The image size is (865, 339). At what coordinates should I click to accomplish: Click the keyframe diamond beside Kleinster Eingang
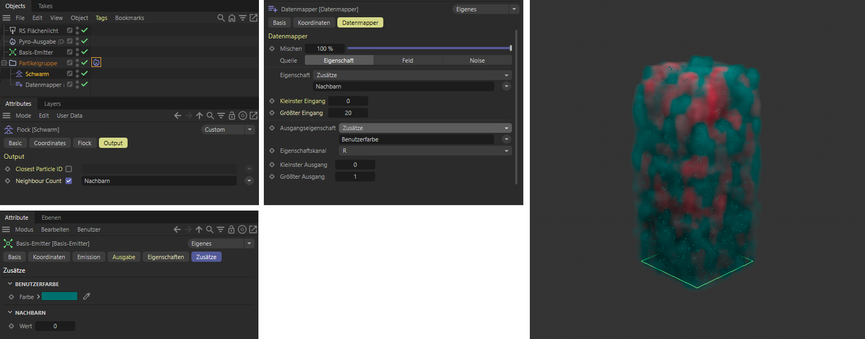click(272, 101)
